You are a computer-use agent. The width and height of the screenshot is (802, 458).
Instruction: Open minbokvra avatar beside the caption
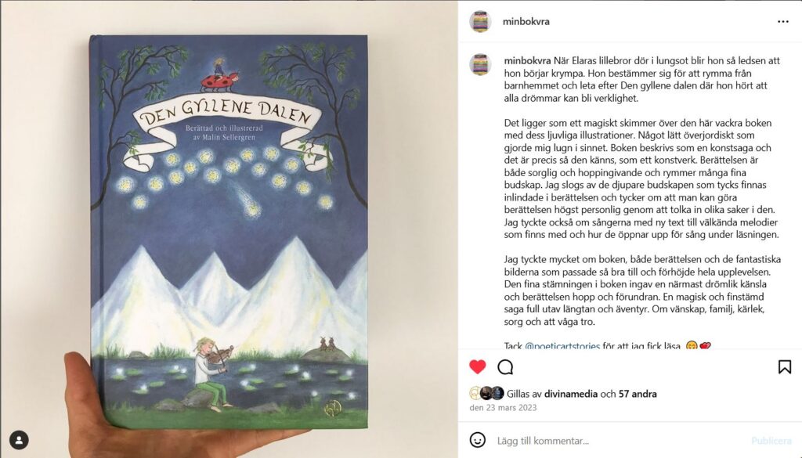tap(480, 65)
